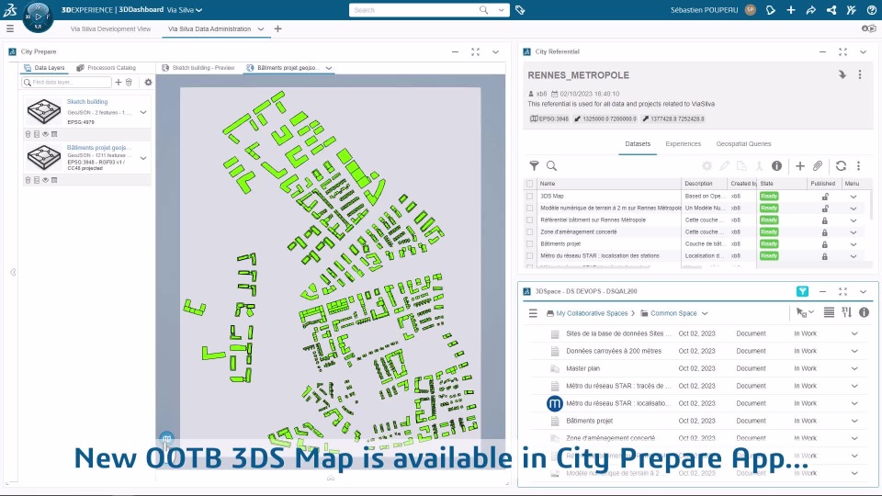882x496 pixels.
Task: Add a new dashboard tab
Action: pos(277,28)
